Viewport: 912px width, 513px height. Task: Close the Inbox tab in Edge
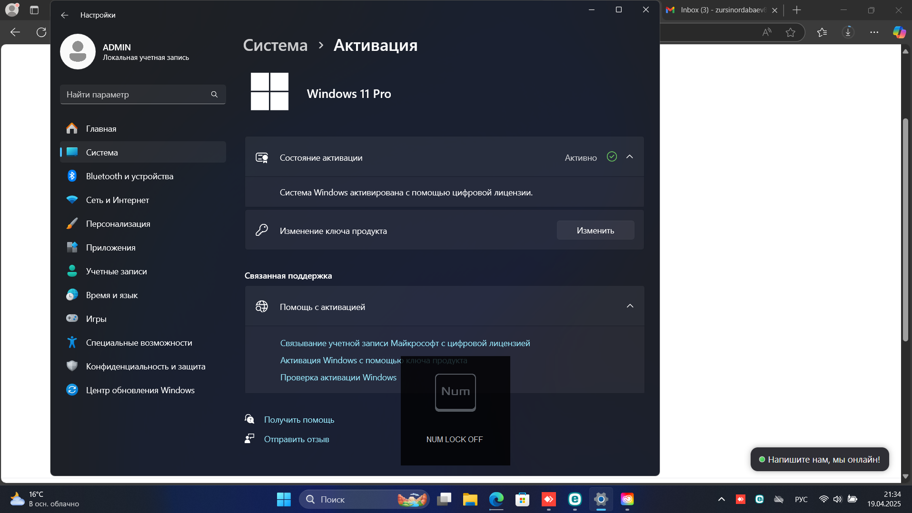tap(774, 10)
